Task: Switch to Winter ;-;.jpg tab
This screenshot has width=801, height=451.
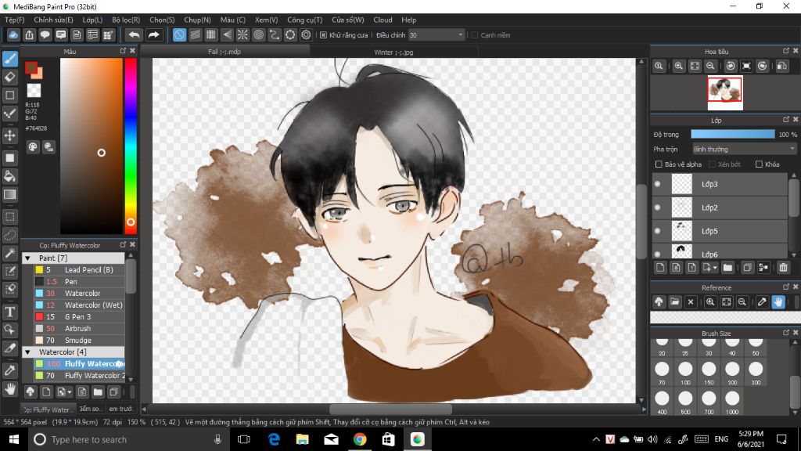Action: [x=393, y=52]
